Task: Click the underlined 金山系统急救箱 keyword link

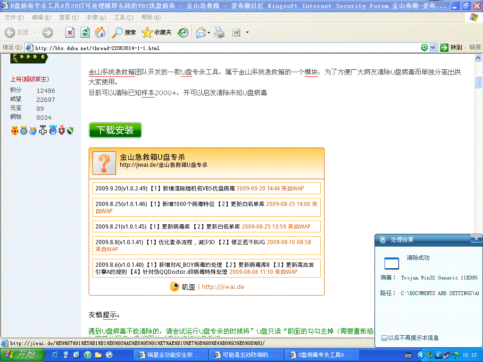Action: point(111,72)
